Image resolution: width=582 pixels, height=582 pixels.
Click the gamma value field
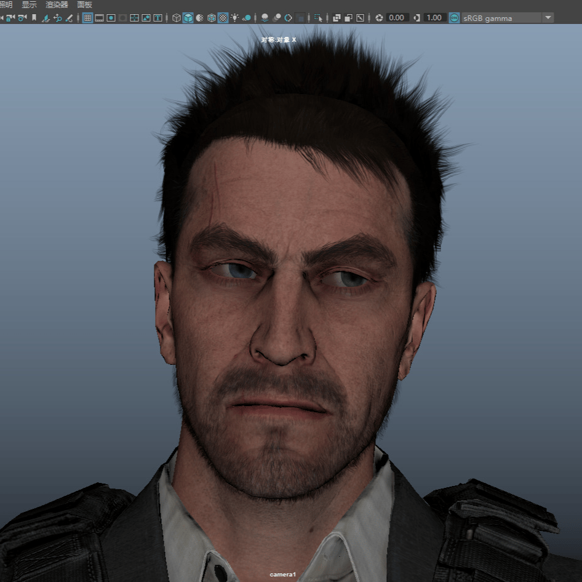(x=434, y=18)
